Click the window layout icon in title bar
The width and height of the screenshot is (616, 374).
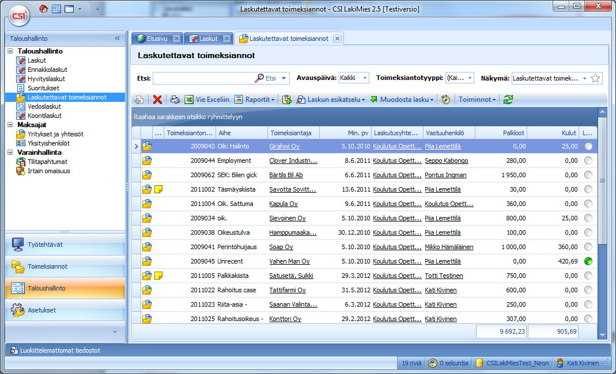coord(70,9)
